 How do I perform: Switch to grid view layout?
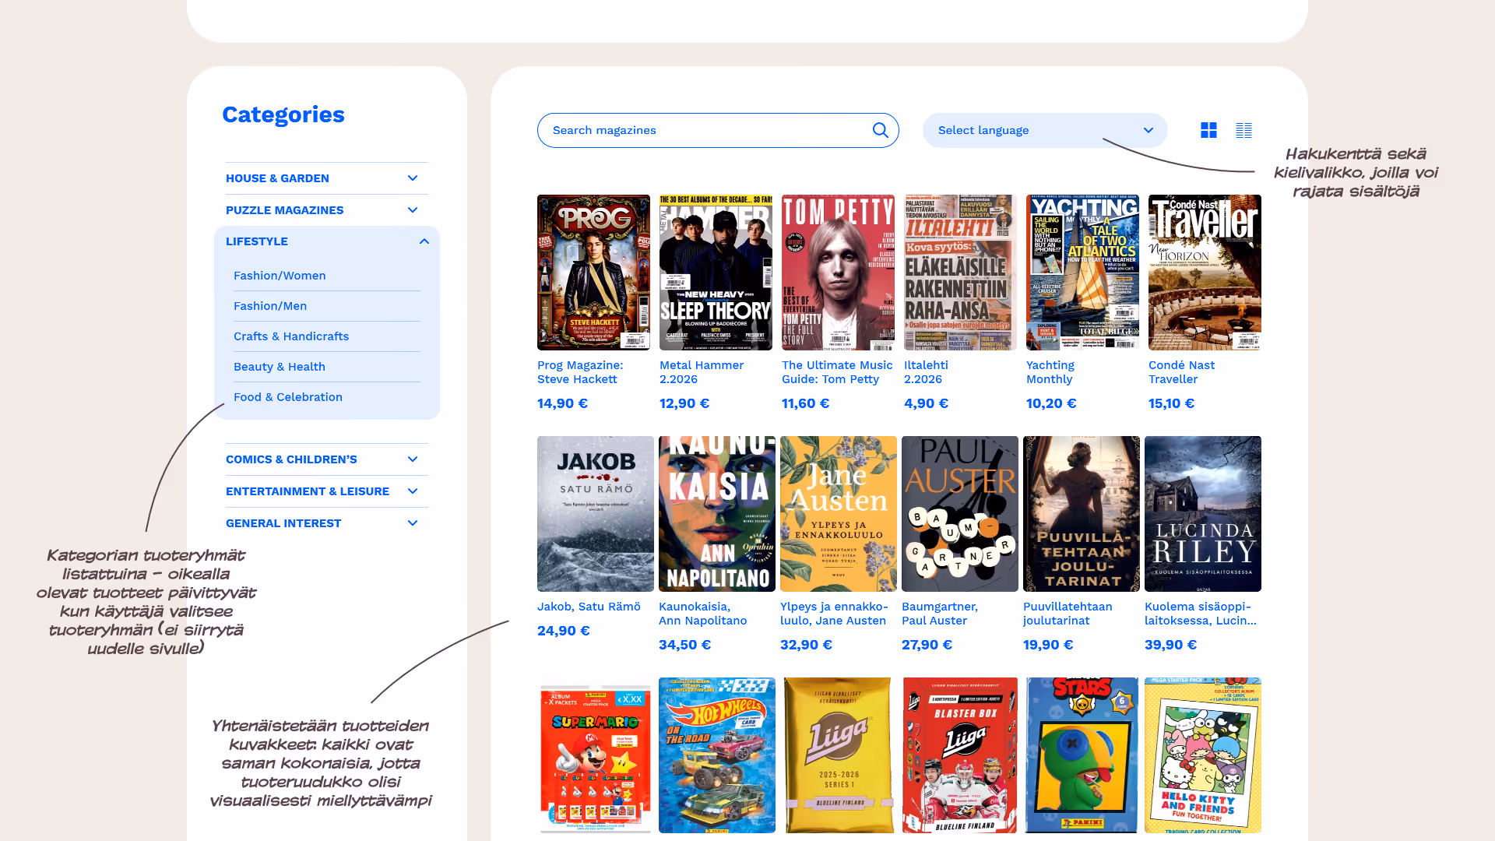(x=1208, y=130)
